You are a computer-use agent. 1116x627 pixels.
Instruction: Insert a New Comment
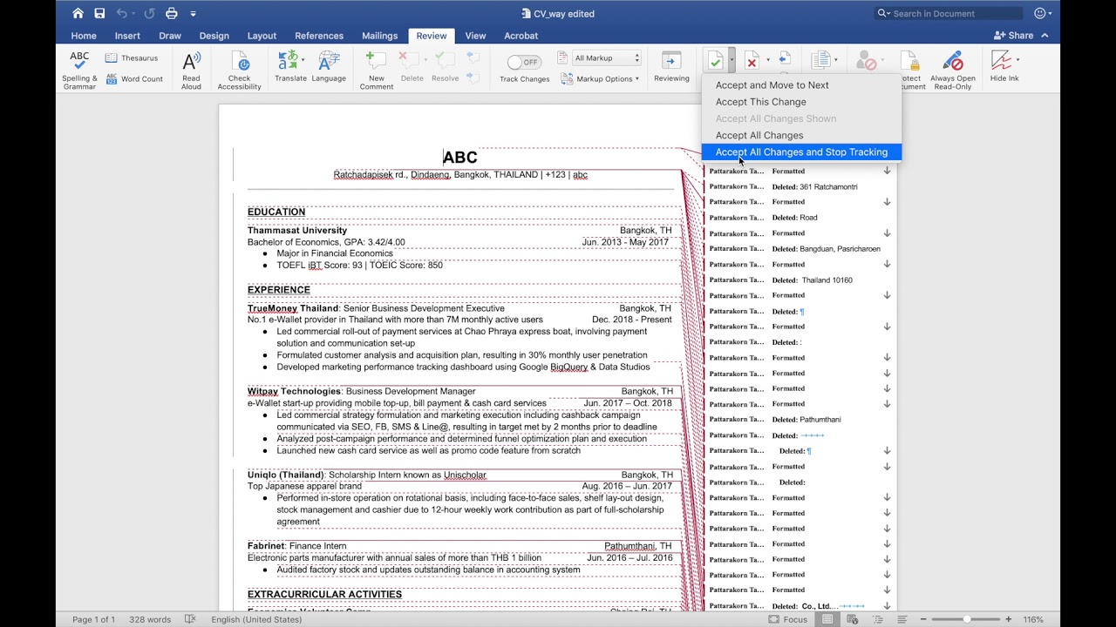tap(377, 70)
